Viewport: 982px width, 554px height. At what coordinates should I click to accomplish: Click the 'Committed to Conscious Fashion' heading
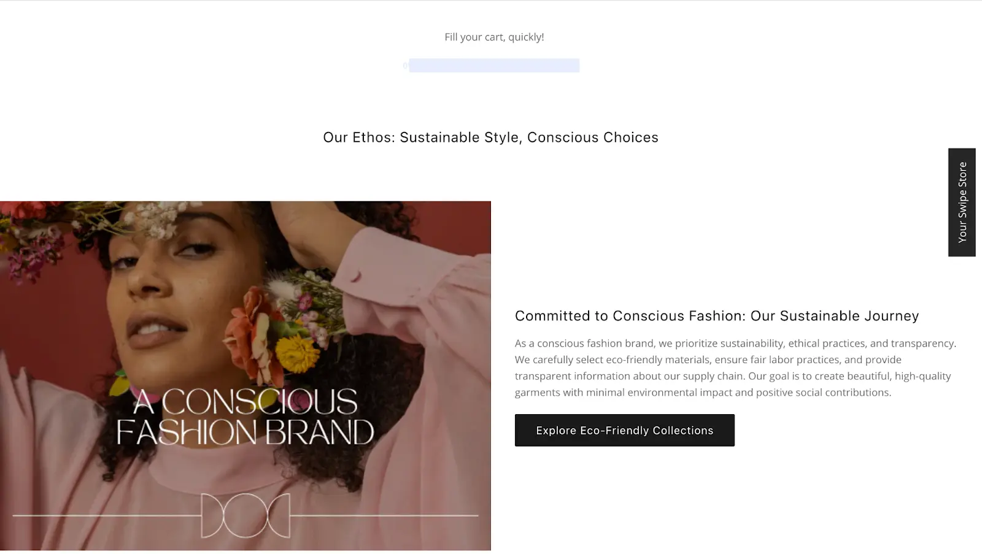717,316
